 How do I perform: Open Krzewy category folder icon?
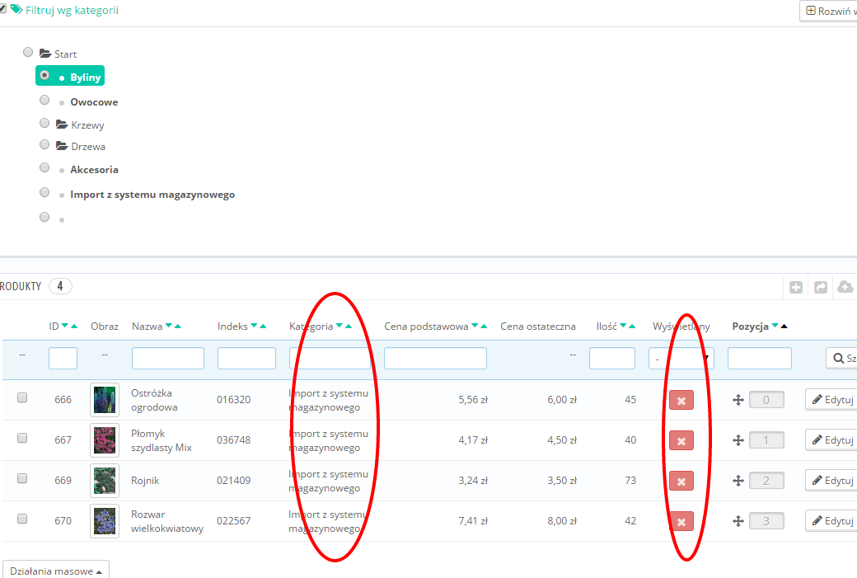(62, 125)
